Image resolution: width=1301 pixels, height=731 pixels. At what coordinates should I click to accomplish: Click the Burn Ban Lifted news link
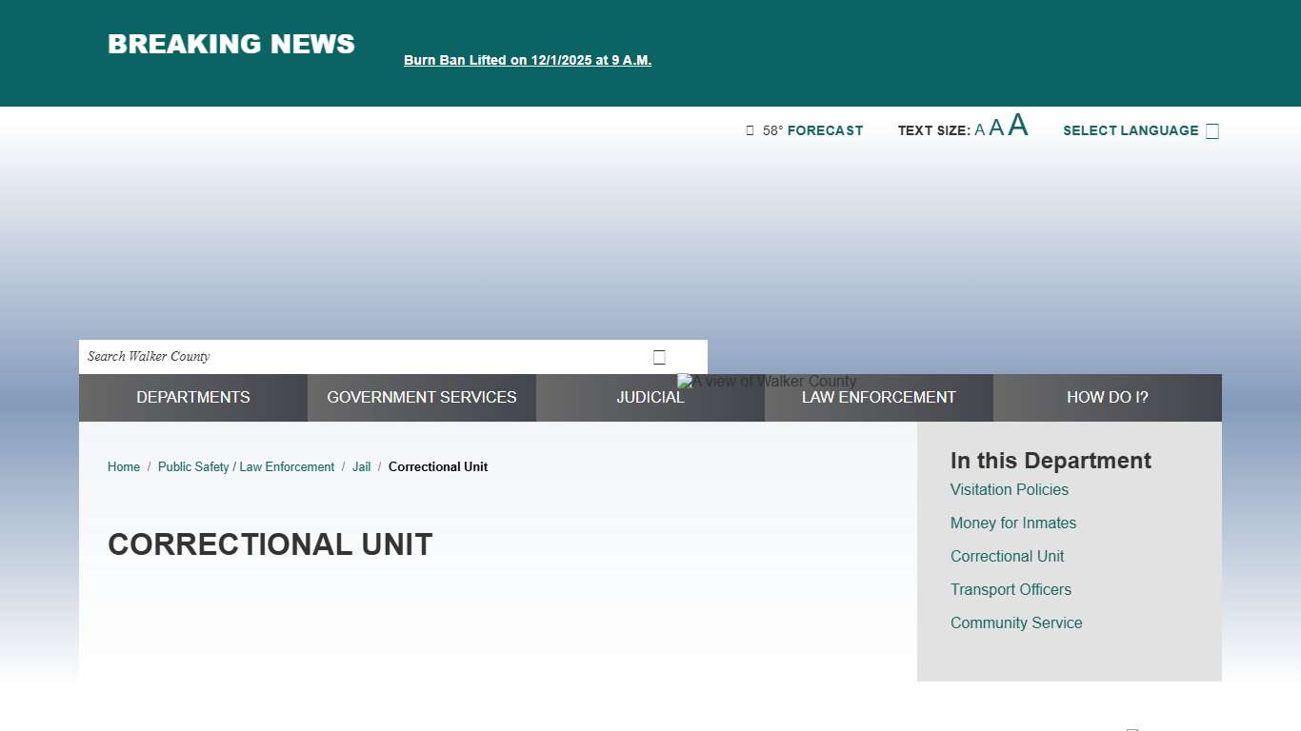point(528,60)
